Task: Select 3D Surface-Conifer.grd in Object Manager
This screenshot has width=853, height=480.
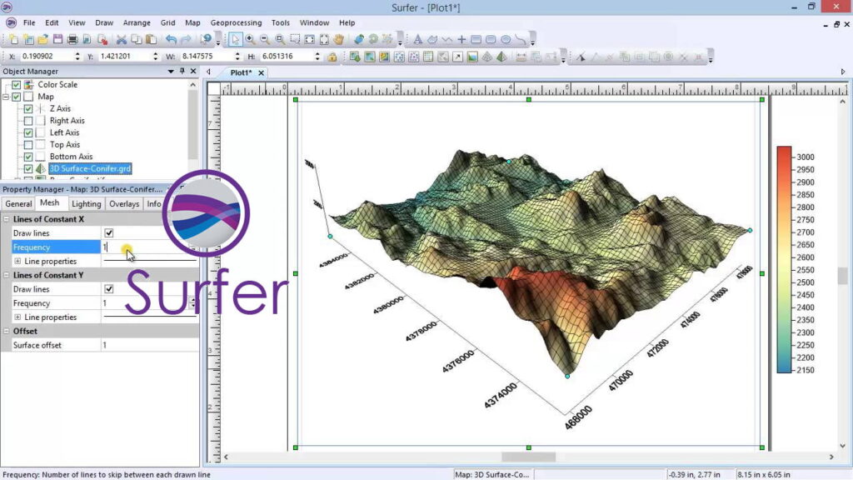Action: click(x=90, y=169)
